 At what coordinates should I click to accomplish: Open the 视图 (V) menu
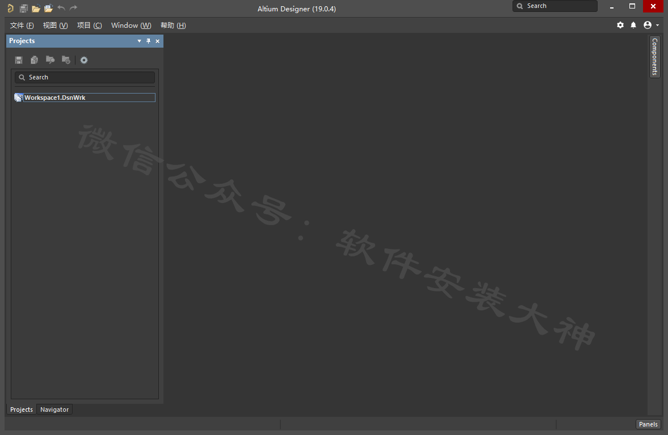tap(56, 26)
